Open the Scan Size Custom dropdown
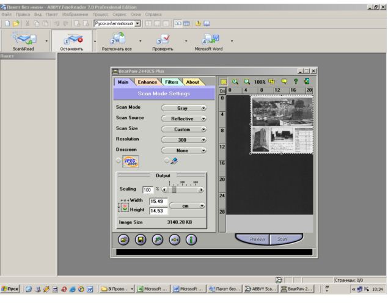388x303 pixels. (x=184, y=130)
